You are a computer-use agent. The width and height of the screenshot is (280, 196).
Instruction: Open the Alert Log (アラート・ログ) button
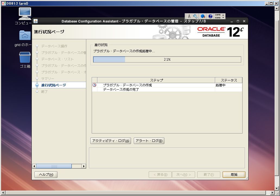coord(149,141)
